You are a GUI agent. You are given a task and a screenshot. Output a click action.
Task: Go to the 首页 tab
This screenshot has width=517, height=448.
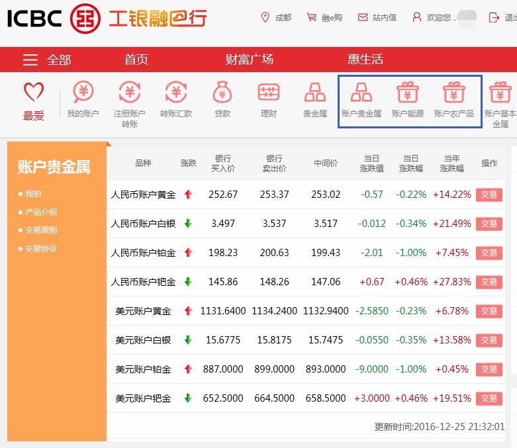[x=136, y=60]
